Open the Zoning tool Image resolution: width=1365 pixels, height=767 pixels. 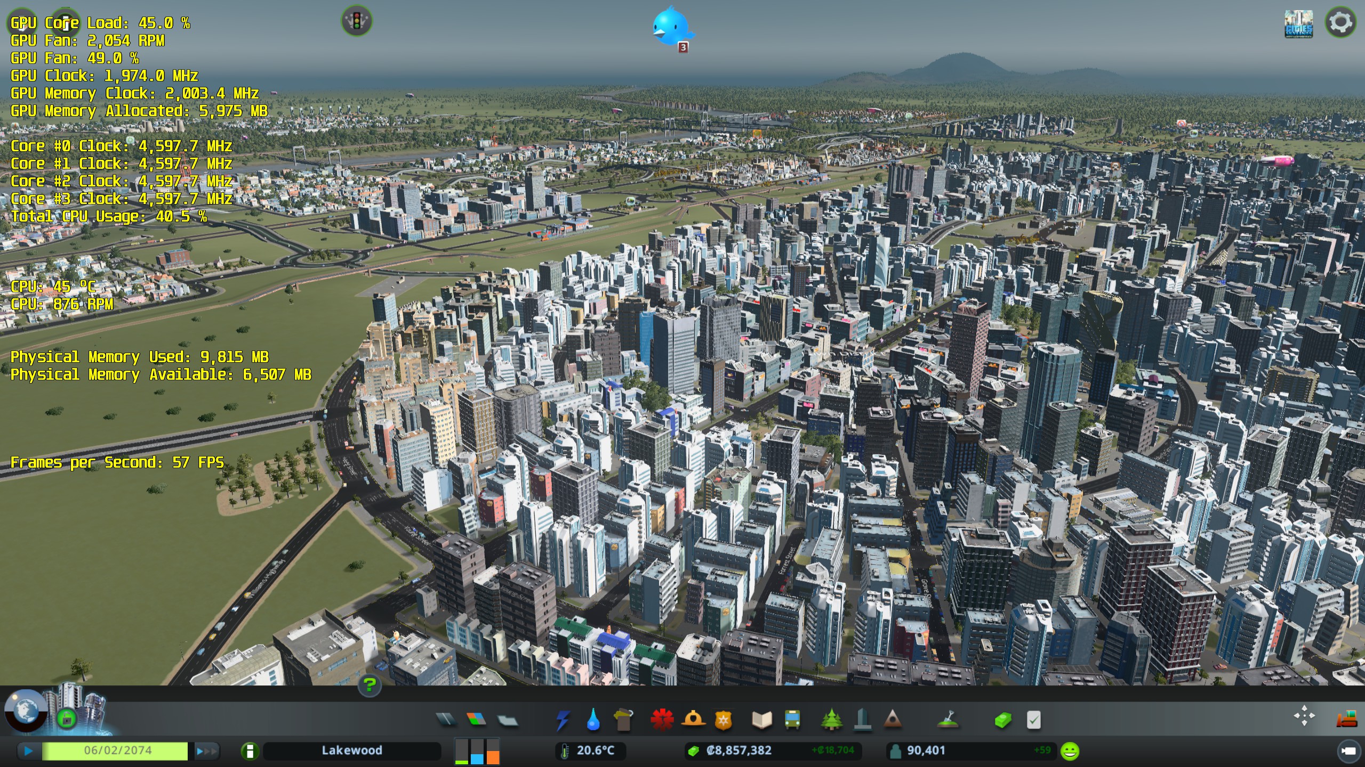click(x=476, y=720)
